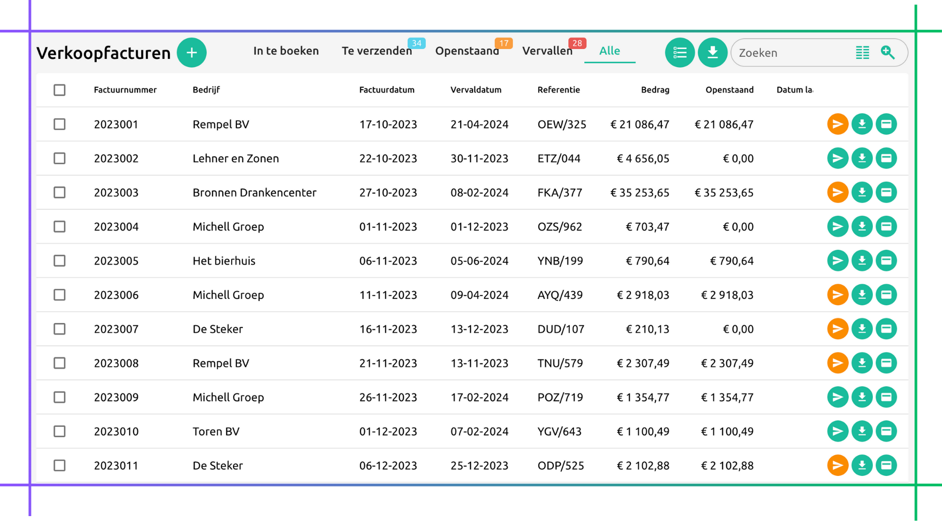Send invoice 2023009 Michell Groep
Image resolution: width=942 pixels, height=521 pixels.
tap(837, 397)
